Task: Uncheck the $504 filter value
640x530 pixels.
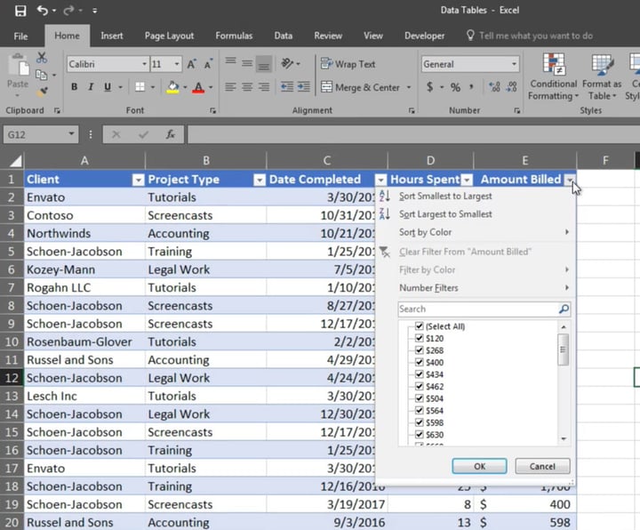Action: tap(420, 398)
